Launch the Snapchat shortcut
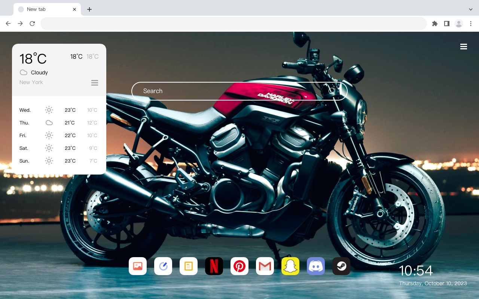The image size is (479, 299). [290, 266]
